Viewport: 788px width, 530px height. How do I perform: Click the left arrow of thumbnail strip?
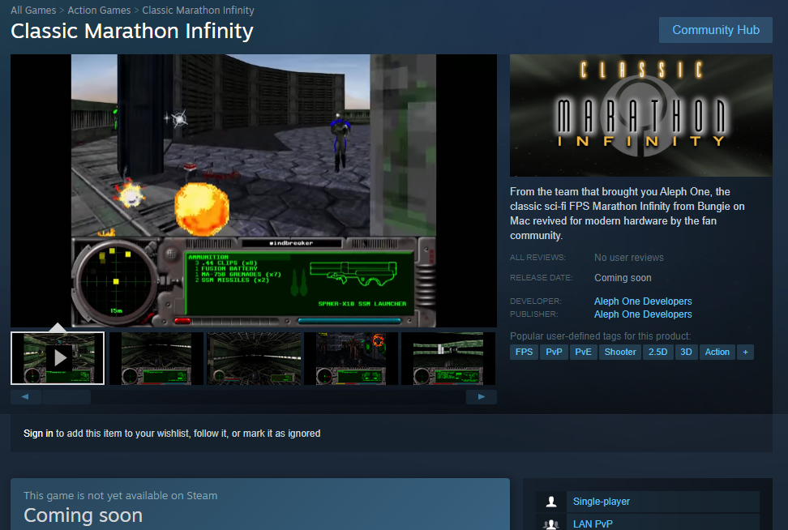25,397
